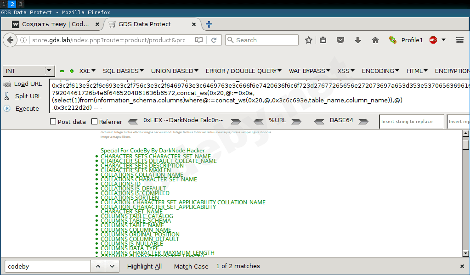
Task: Click the COLLATIONS IS_COMPILED list entry
Action: coord(135,193)
